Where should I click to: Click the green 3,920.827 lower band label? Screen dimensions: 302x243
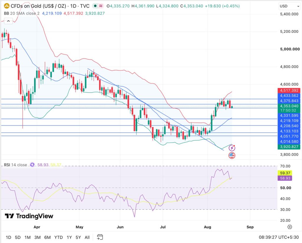pyautogui.click(x=289, y=146)
